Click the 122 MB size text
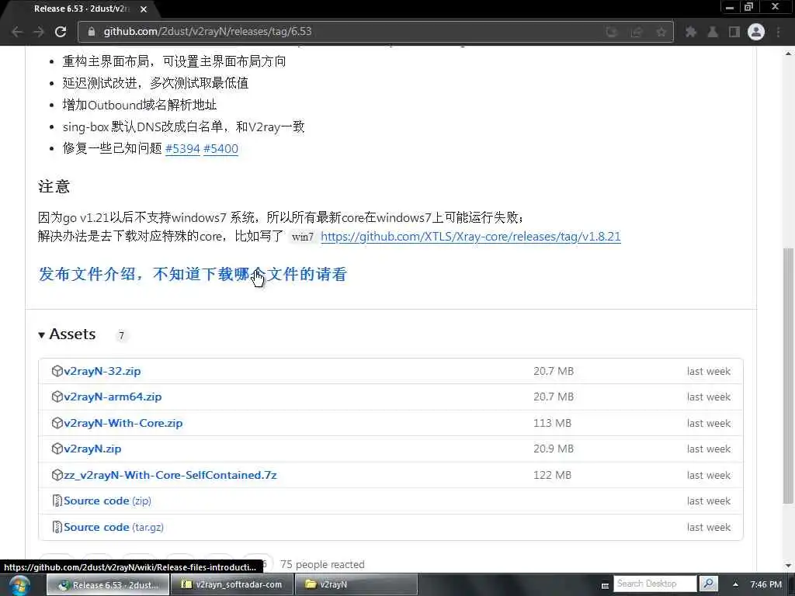 (x=552, y=475)
